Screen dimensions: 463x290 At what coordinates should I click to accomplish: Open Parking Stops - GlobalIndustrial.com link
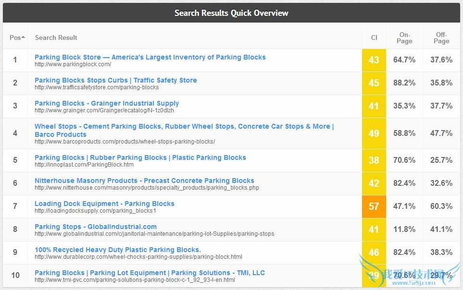click(95, 227)
